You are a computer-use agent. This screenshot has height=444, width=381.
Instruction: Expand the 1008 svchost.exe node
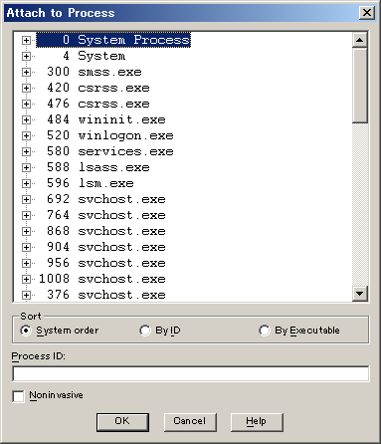pyautogui.click(x=26, y=279)
